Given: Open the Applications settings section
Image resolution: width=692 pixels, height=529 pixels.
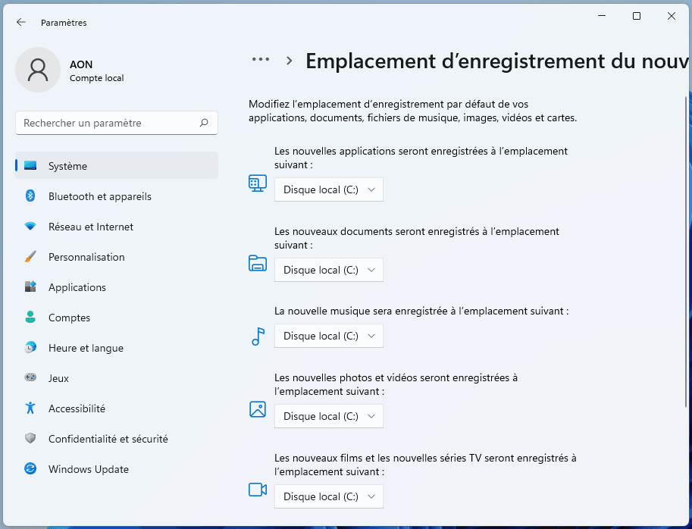Looking at the screenshot, I should coord(77,287).
